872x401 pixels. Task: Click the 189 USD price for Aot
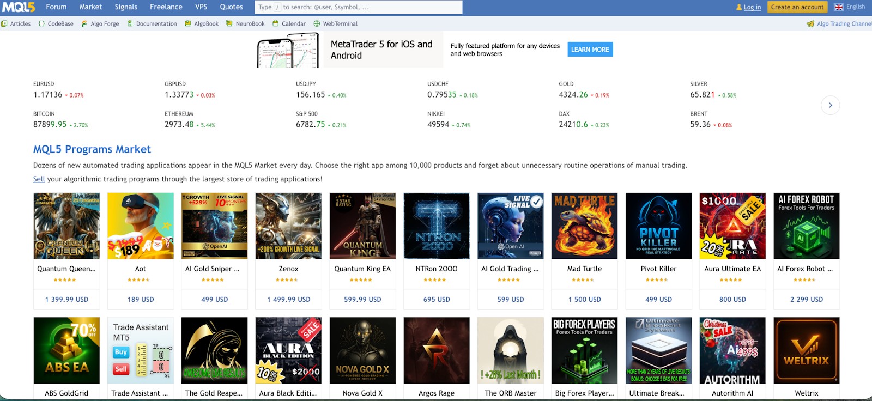coord(141,299)
